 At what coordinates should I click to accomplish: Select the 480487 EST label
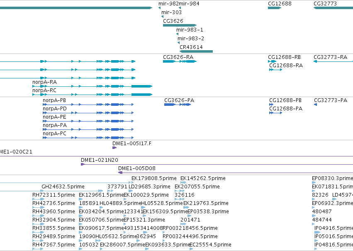(x=322, y=212)
